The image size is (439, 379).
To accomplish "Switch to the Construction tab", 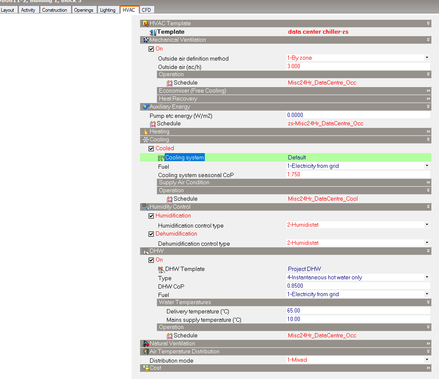I will pyautogui.click(x=55, y=10).
